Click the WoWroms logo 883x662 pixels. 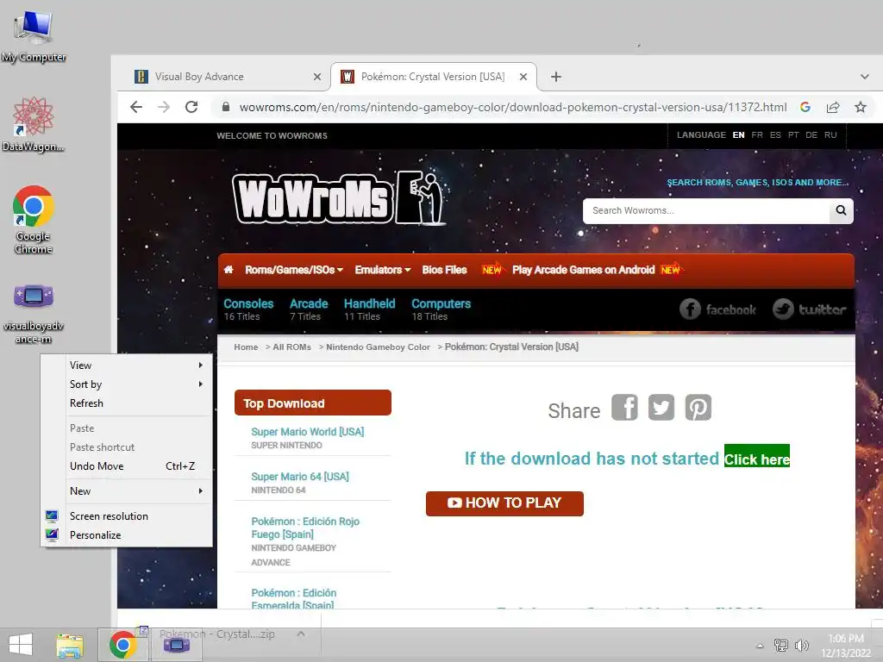click(x=340, y=198)
